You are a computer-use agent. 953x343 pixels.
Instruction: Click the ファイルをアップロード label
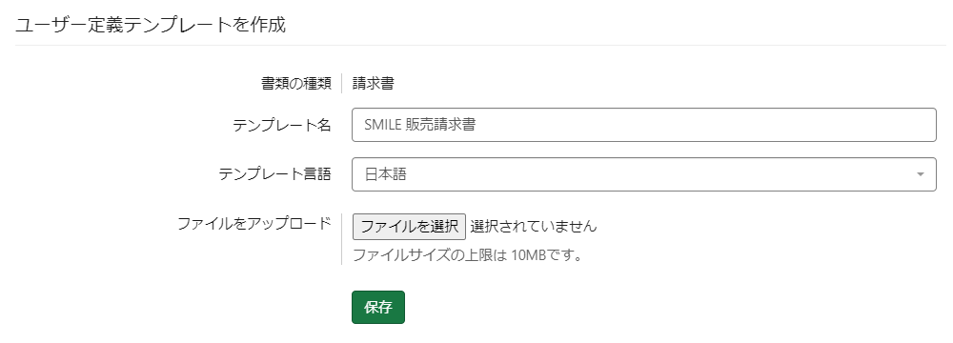click(254, 223)
